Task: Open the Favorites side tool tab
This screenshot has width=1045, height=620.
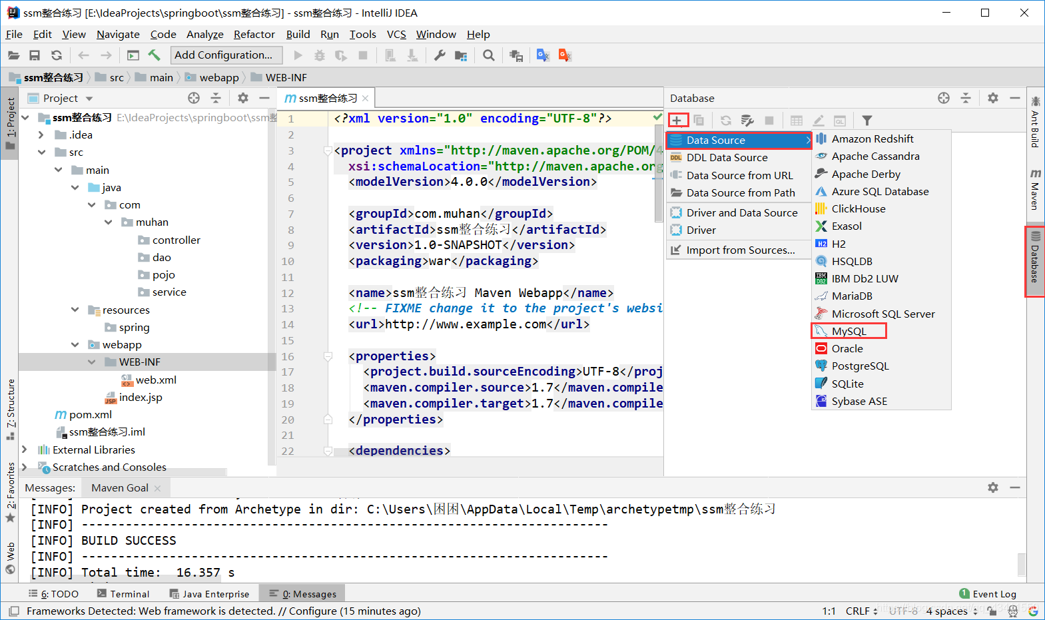Action: tap(11, 492)
